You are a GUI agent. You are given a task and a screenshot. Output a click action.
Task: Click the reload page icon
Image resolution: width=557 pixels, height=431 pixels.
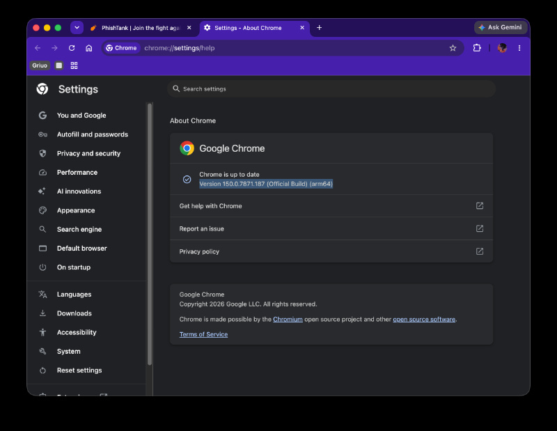coord(72,48)
